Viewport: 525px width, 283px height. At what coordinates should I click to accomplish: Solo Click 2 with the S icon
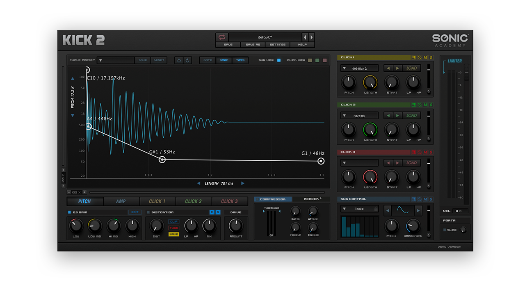click(431, 105)
